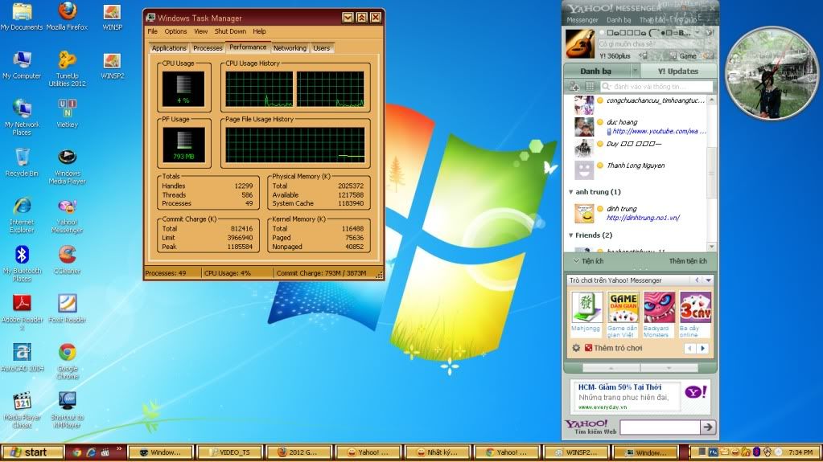Click Thêm trò chơi link
Viewport: 823px width, 462px height.
618,348
